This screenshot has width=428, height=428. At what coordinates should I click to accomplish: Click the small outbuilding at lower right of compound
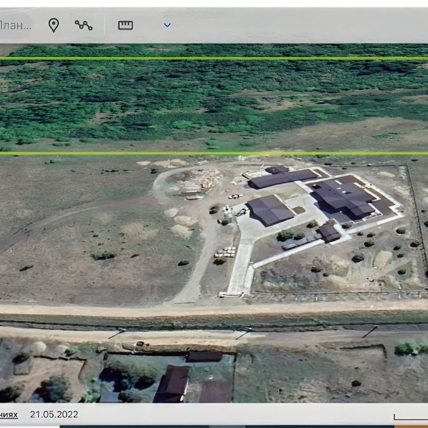coord(329,232)
